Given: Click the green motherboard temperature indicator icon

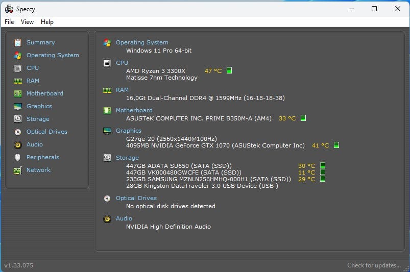Looking at the screenshot, I should coord(303,118).
